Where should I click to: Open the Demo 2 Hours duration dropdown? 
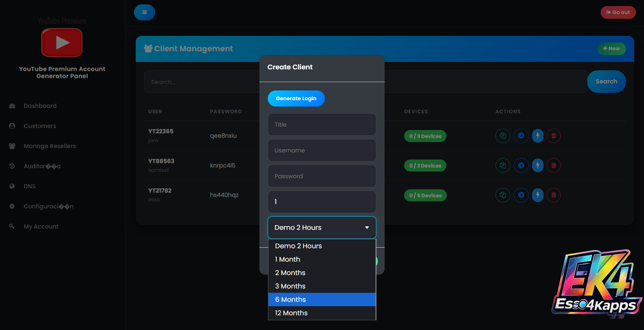click(321, 227)
